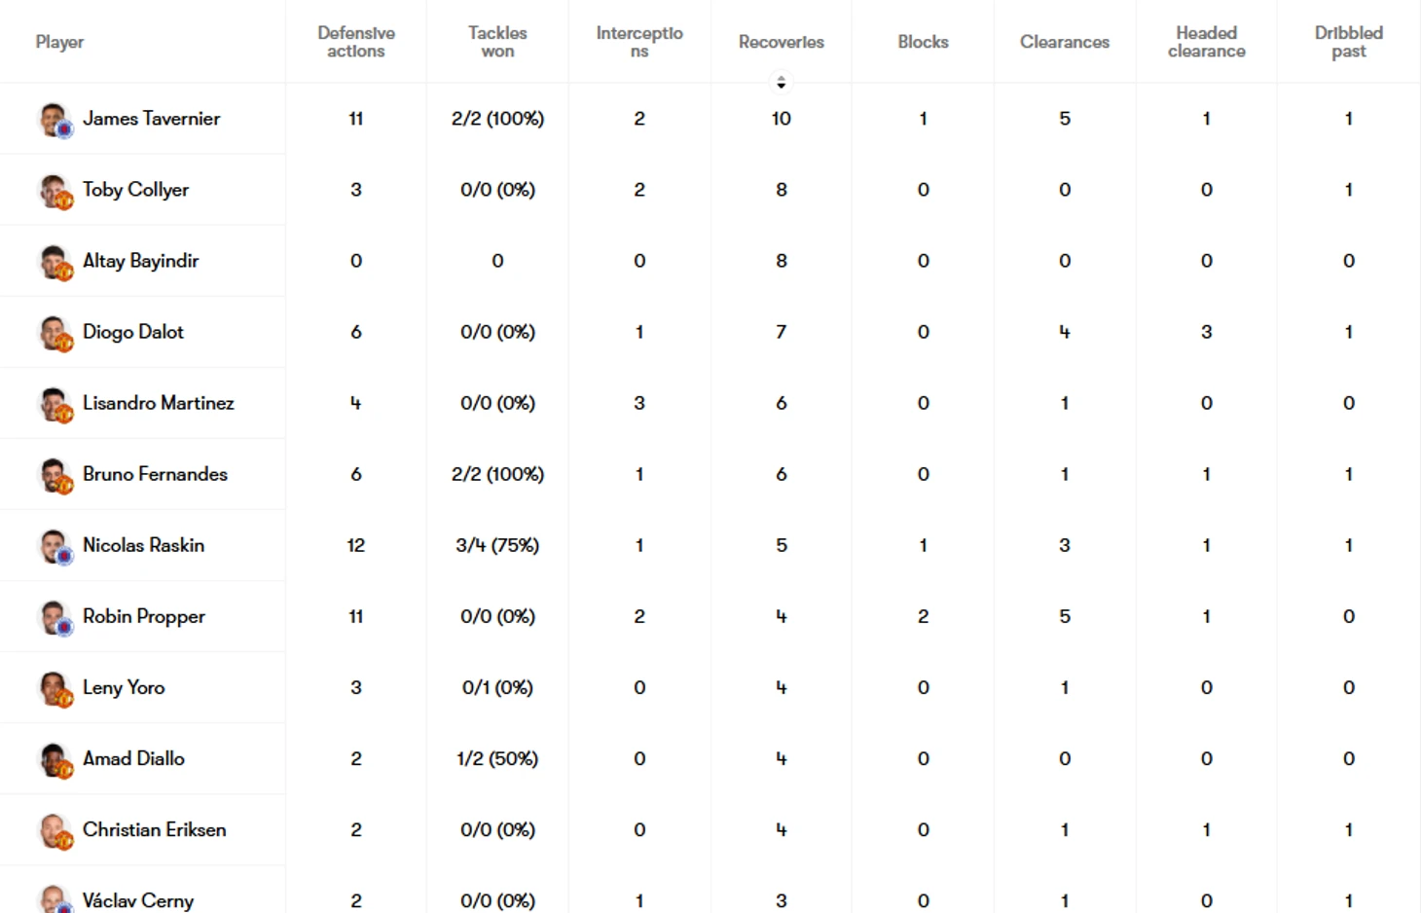This screenshot has width=1421, height=913.
Task: Open Christian Eriksen player link
Action: point(154,829)
